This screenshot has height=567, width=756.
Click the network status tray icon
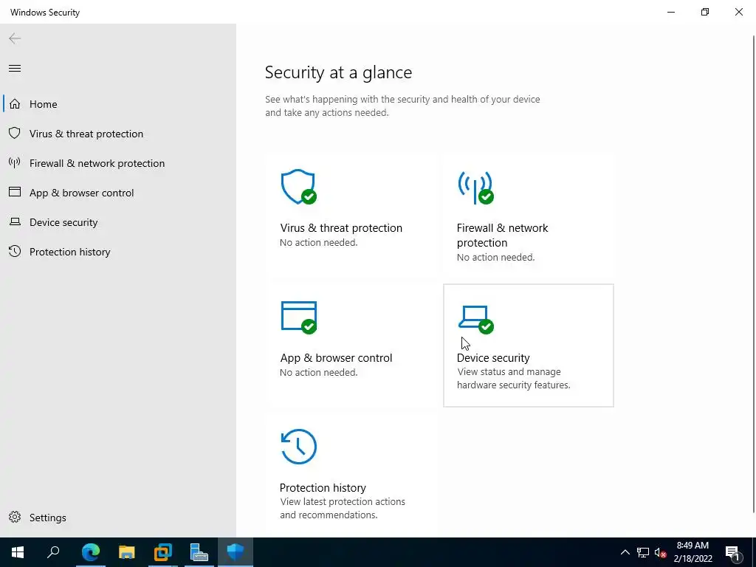(643, 552)
